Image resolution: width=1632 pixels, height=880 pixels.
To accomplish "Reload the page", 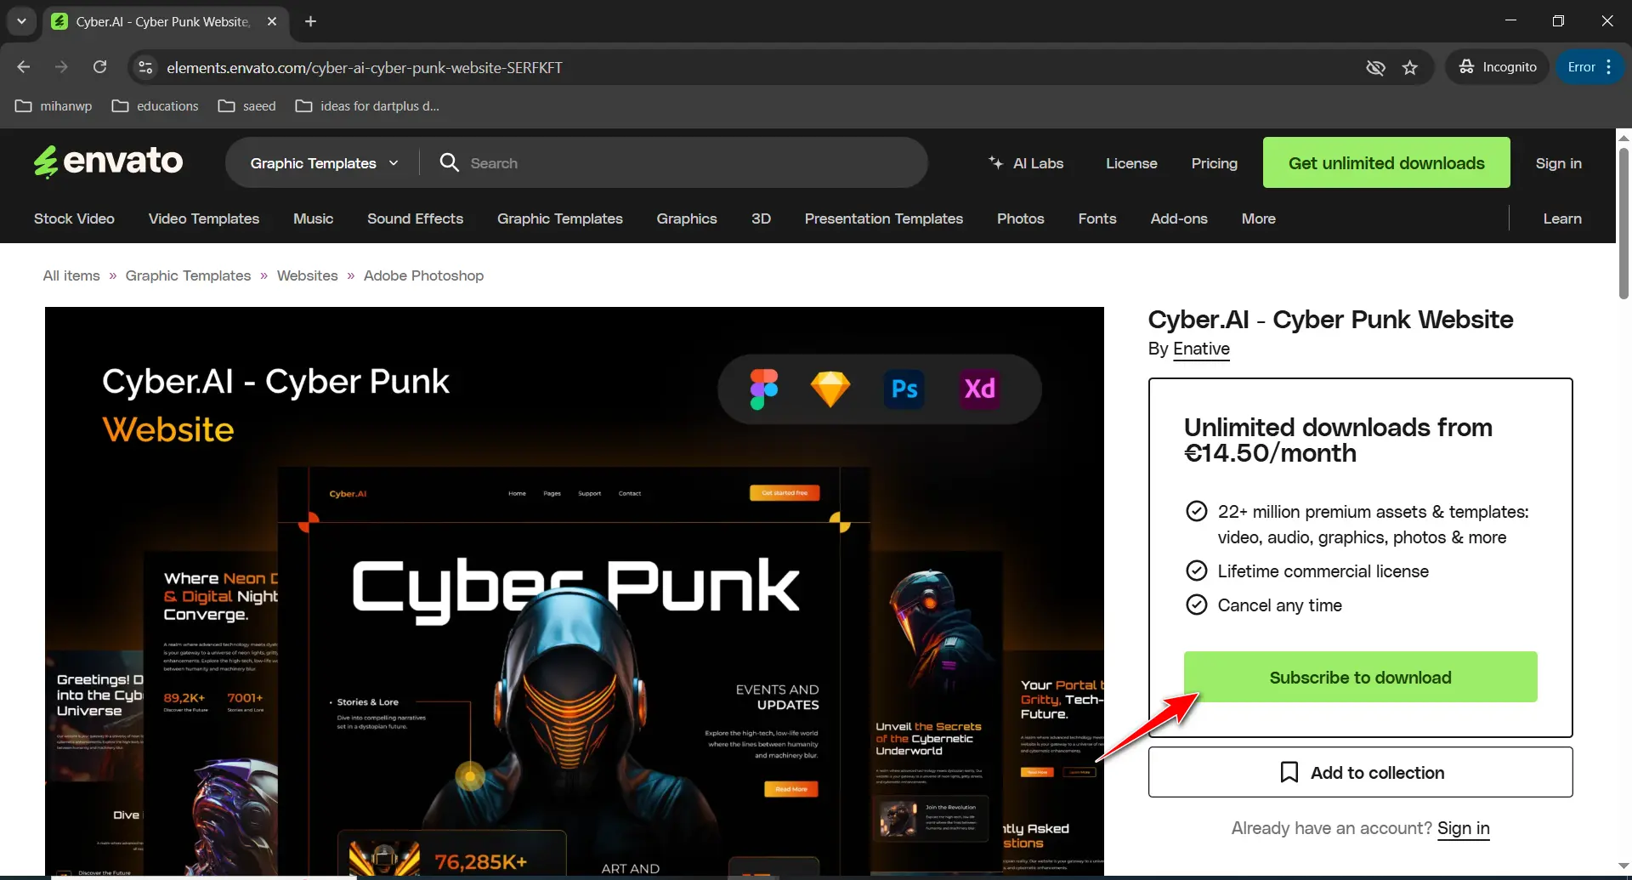I will 99,67.
